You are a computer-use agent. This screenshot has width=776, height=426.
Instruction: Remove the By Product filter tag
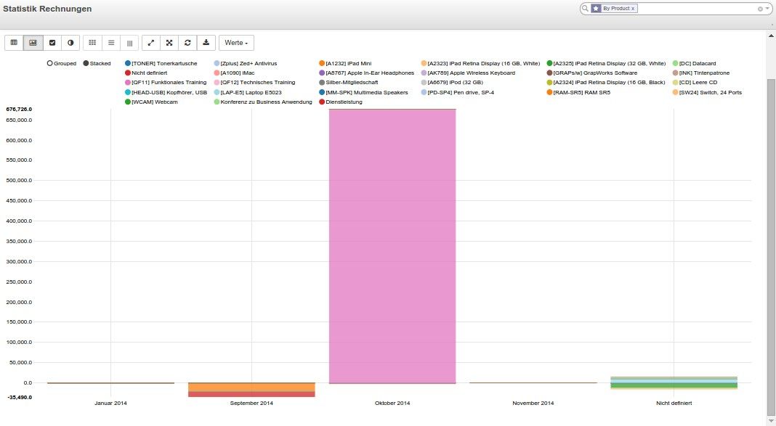633,9
